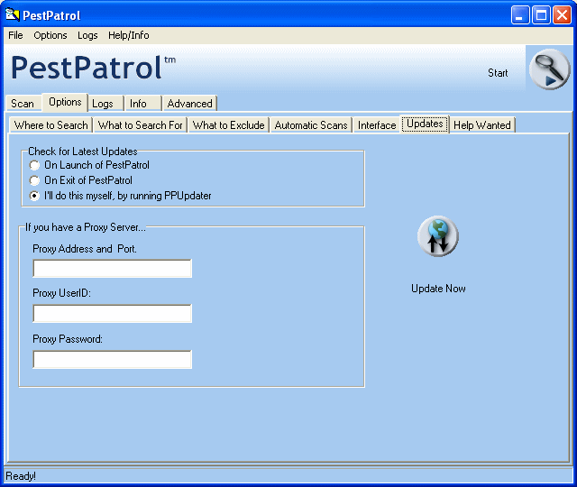Choose I'll do this myself option

coord(34,197)
